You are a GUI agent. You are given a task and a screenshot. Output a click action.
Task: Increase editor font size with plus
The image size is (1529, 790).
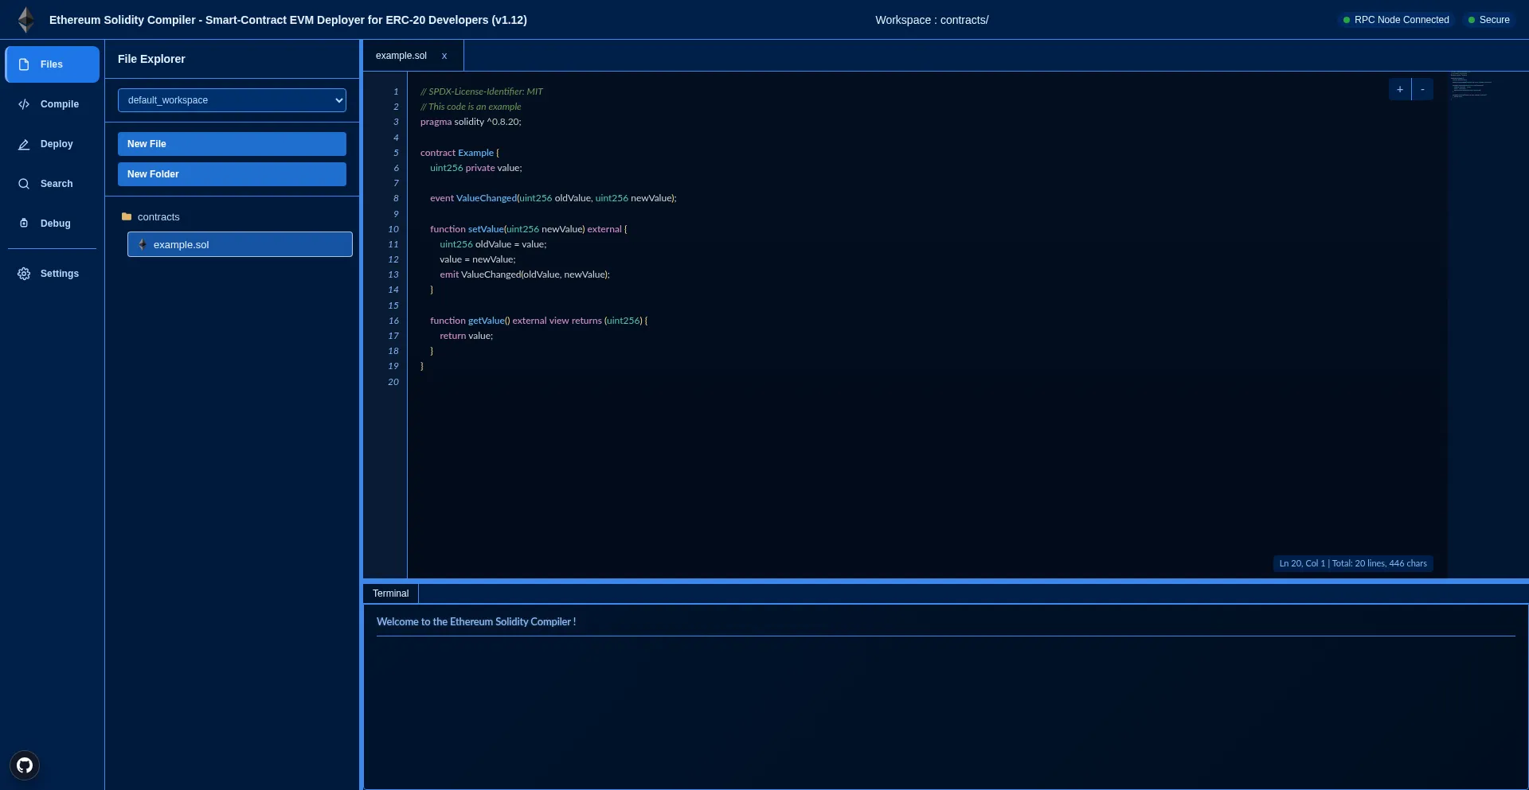(x=1400, y=89)
